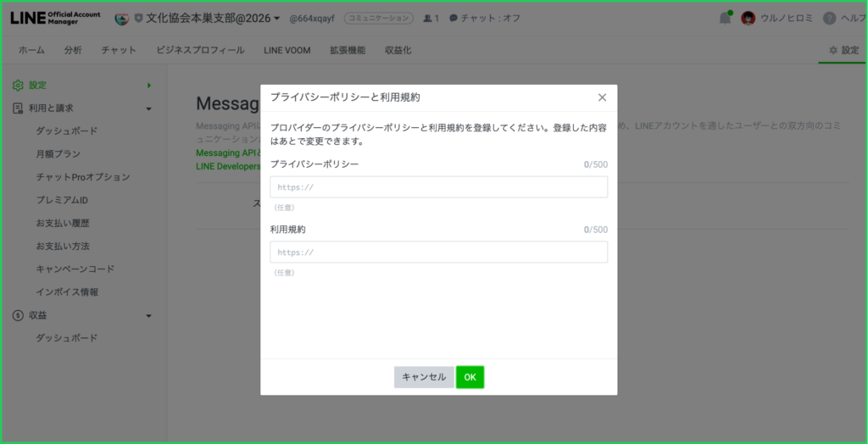Collapse the 利用と請求 section arrow

pyautogui.click(x=148, y=108)
